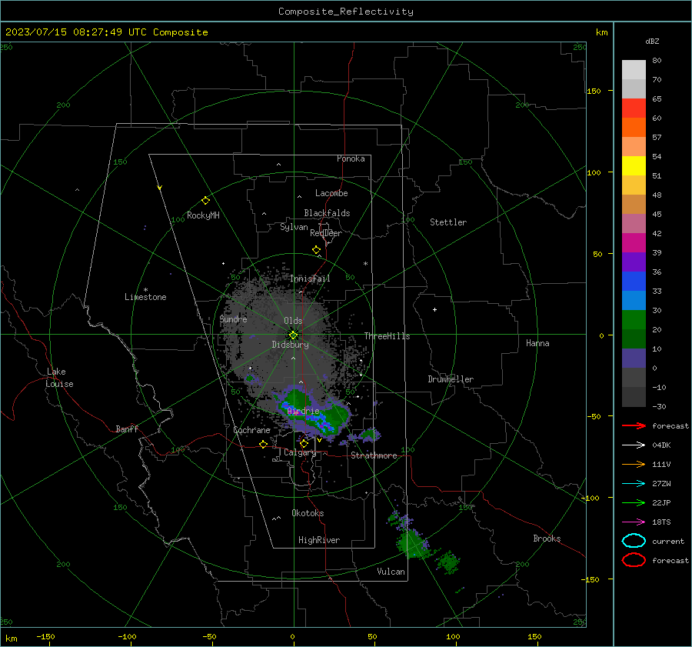Click the Limestone label
692x647 pixels.
pos(145,297)
